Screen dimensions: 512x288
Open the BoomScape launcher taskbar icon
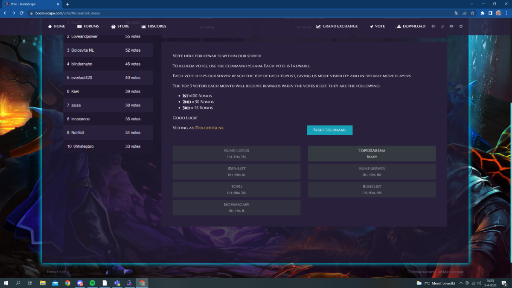[129, 283]
